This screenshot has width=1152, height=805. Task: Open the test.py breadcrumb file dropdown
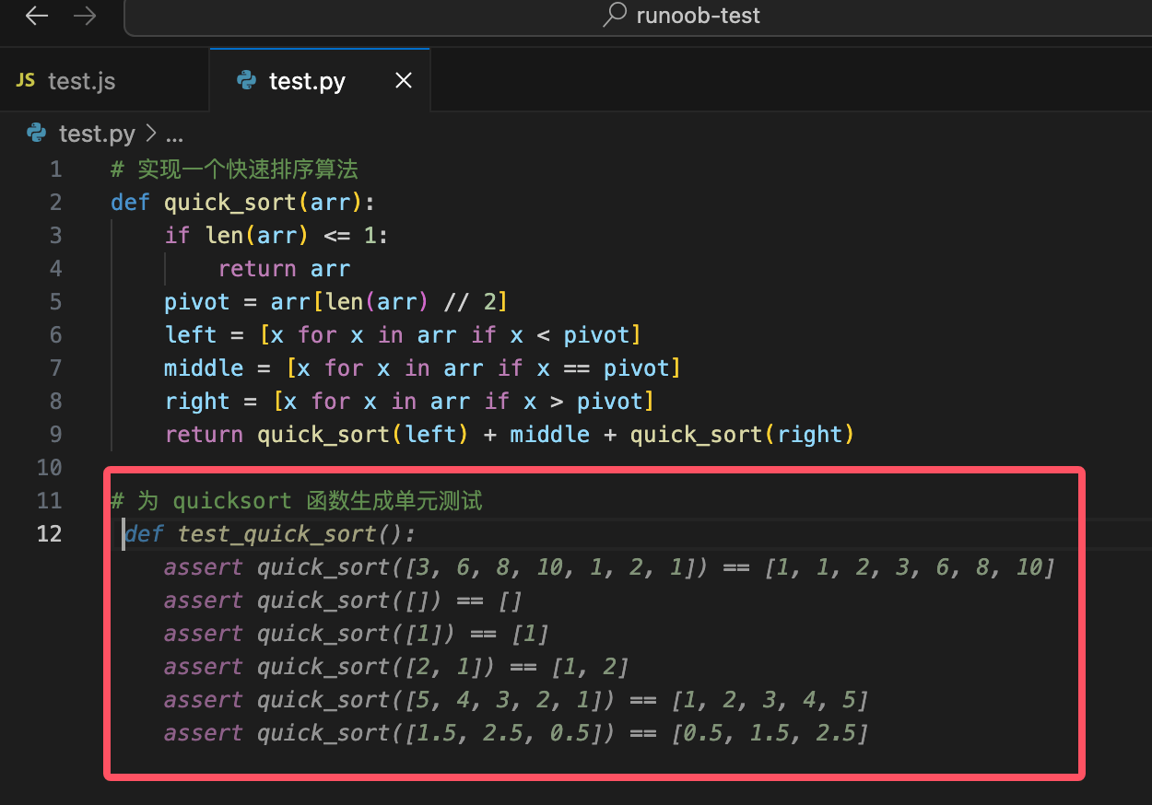click(96, 134)
